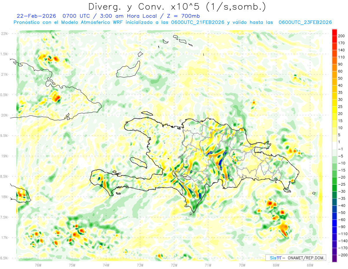
Task: Click the '18N' latitude axis label
Action: (x=4, y=197)
